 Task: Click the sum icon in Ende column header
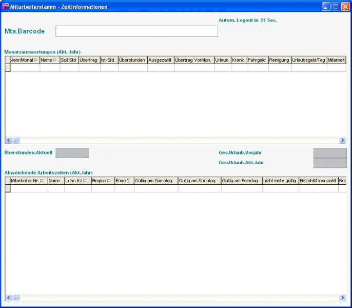pos(128,181)
